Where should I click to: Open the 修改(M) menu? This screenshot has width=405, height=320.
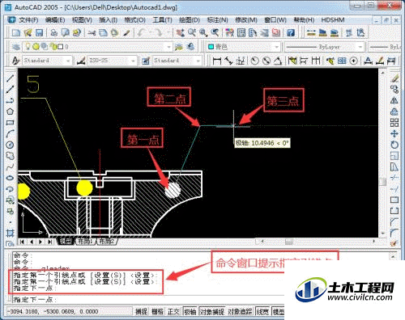point(246,20)
